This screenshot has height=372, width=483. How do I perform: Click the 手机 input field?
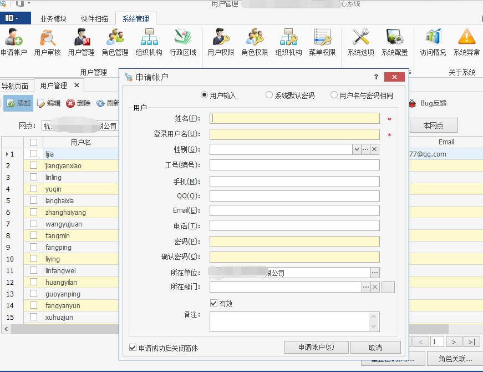[294, 182]
